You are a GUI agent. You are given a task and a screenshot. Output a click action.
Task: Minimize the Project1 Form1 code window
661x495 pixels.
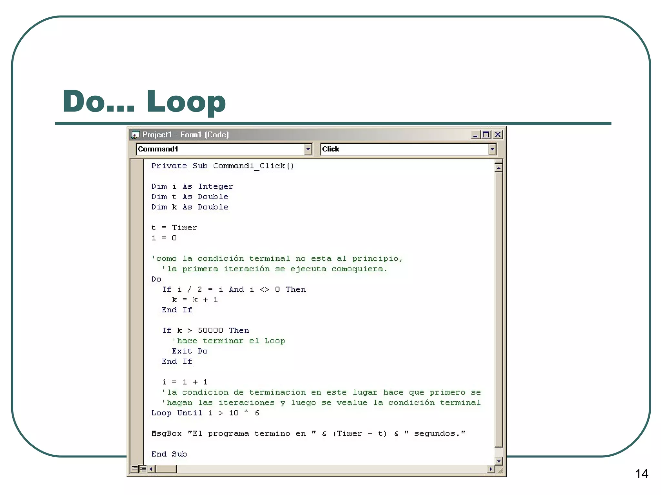pyautogui.click(x=475, y=135)
